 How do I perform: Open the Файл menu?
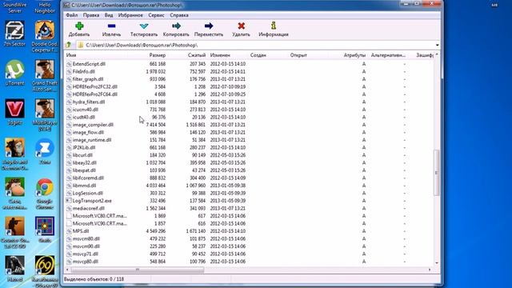pos(71,15)
